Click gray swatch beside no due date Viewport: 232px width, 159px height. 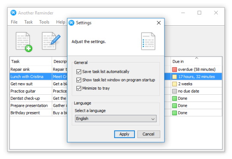pyautogui.click(x=174, y=91)
